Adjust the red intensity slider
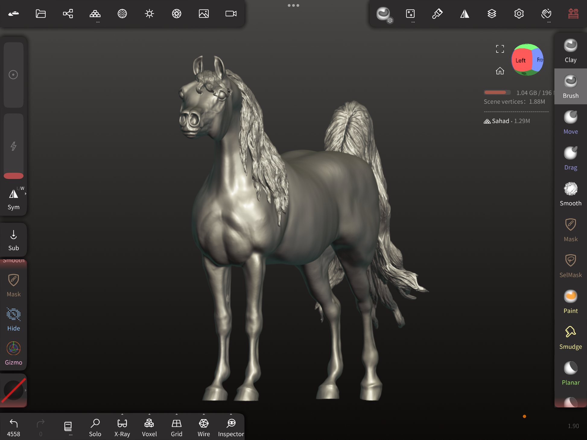Viewport: 587px width, 440px height. [x=14, y=175]
